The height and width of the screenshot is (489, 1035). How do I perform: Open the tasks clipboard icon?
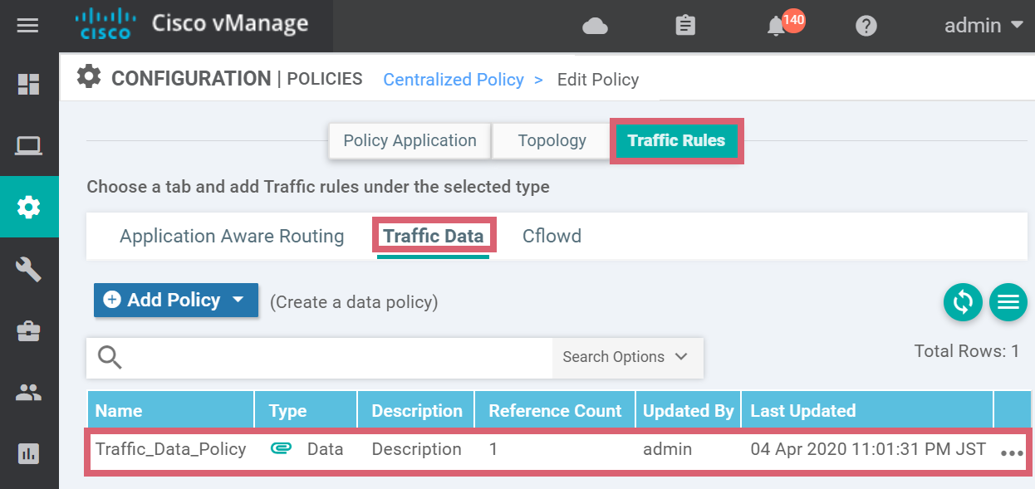click(685, 27)
